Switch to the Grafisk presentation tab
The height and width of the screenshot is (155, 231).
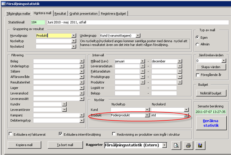(84, 13)
